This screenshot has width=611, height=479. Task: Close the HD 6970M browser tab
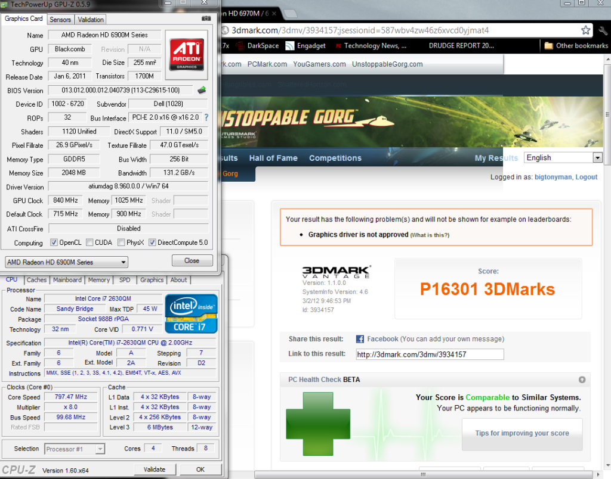[274, 14]
